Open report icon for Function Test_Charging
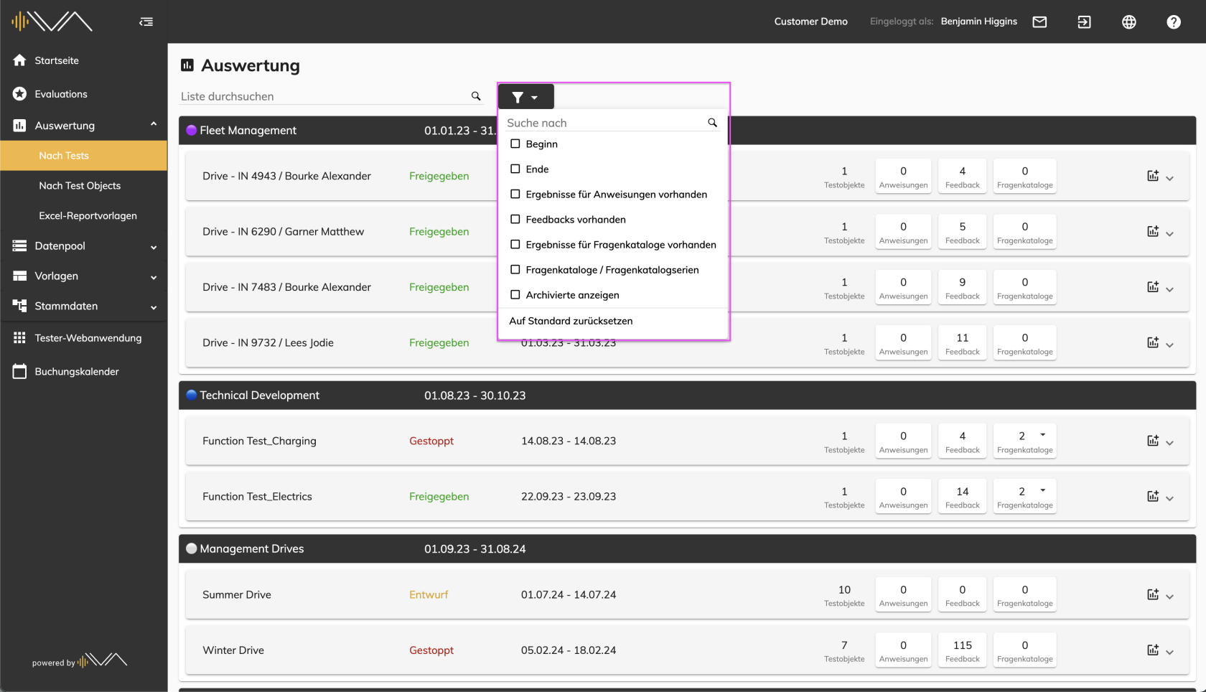This screenshot has width=1206, height=692. (1153, 441)
